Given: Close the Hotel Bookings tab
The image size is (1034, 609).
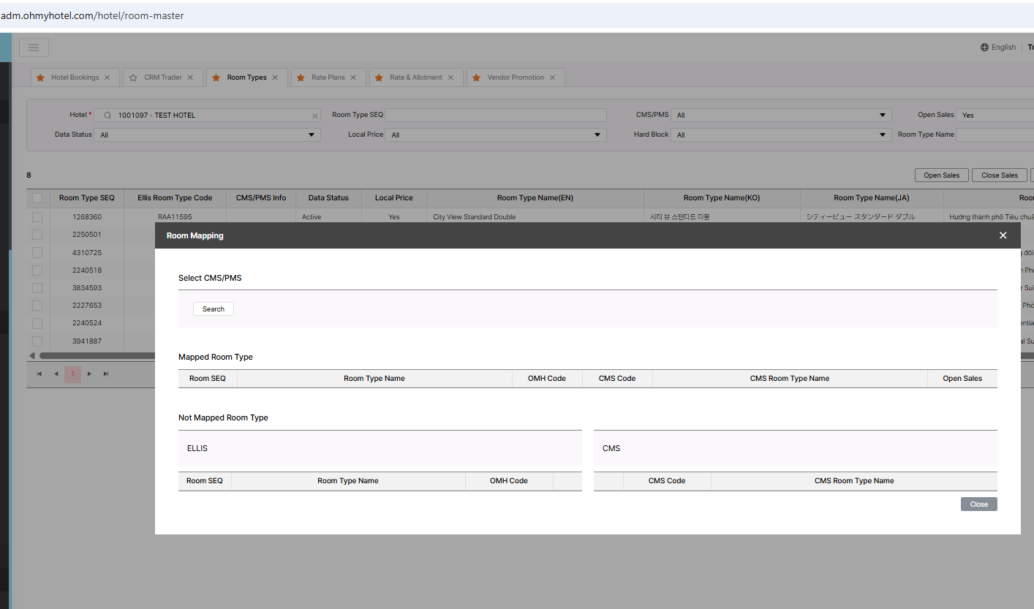Looking at the screenshot, I should pyautogui.click(x=107, y=77).
